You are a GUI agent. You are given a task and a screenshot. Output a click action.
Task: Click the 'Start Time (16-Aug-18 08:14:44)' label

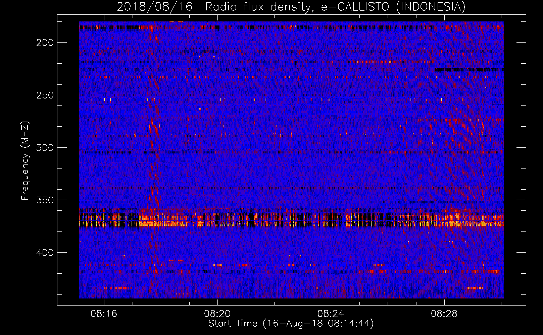291,324
